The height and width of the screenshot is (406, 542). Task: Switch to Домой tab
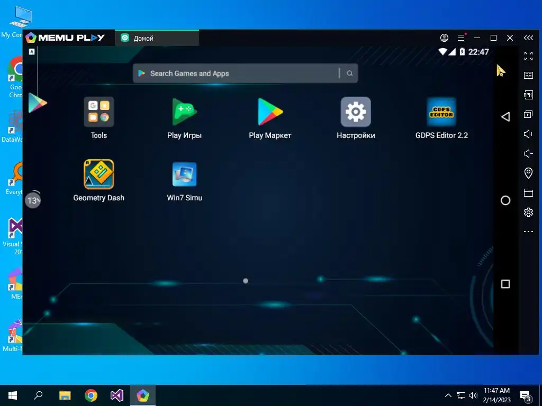157,38
